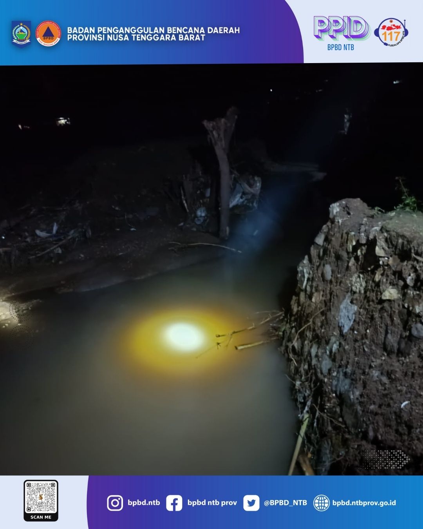Open the bpbd ntb prov Facebook name
The image size is (423, 529).
[x=212, y=503]
